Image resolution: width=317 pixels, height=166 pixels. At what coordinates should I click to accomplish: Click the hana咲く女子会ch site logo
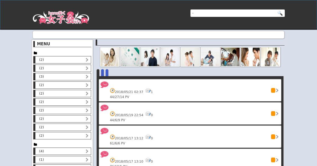(x=61, y=18)
